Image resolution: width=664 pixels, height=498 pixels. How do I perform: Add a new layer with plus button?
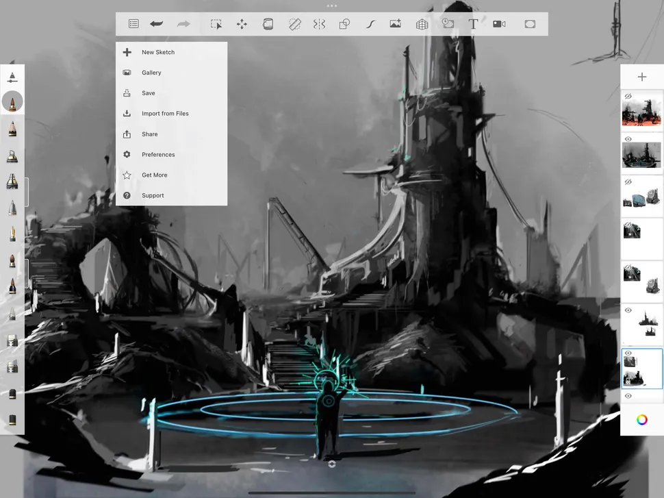641,77
